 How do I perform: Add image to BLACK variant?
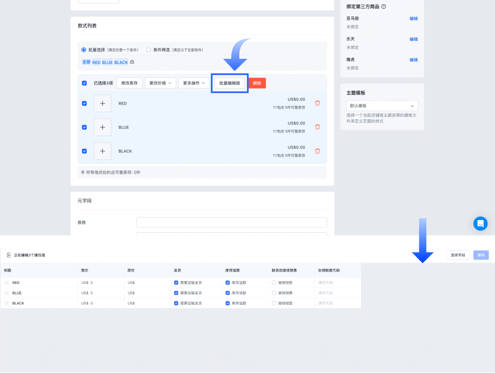pyautogui.click(x=102, y=151)
